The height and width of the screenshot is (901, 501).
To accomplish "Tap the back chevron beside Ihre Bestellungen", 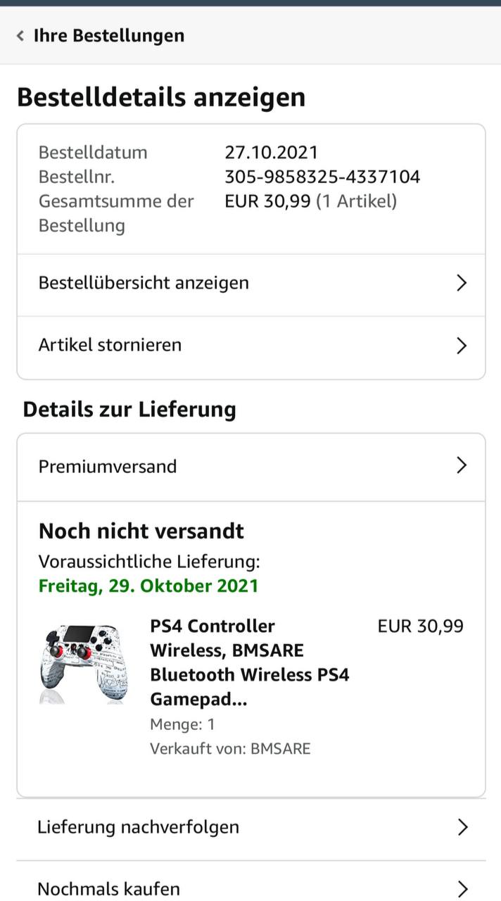I will [20, 36].
